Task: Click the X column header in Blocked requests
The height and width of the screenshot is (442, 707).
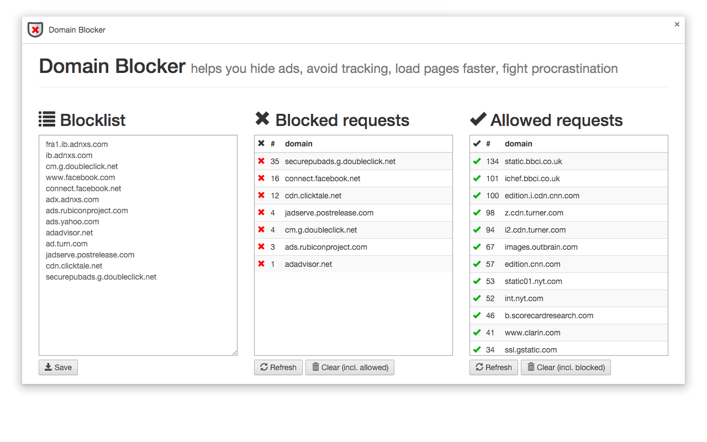Action: (261, 143)
